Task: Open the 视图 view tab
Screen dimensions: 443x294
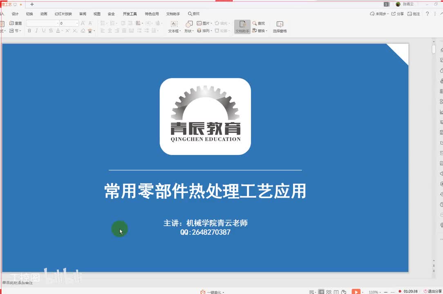Action: point(97,14)
